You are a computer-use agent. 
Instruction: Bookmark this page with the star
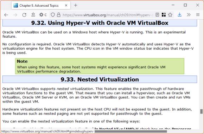(170, 15)
